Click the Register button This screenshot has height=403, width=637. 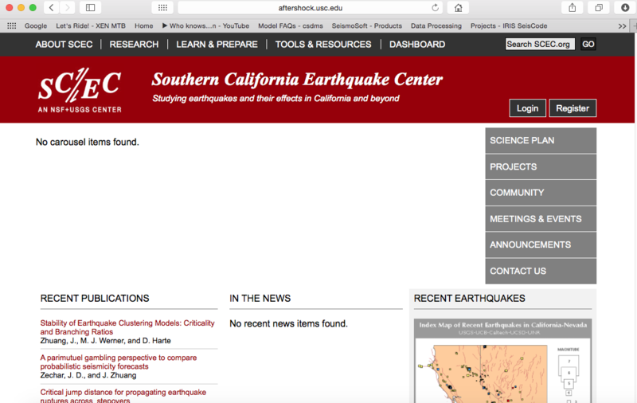coord(573,108)
